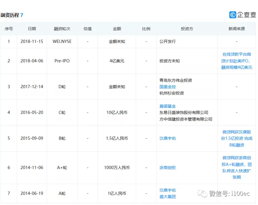Click 汉鼎宇佑 investor in A轮 row

(167, 190)
